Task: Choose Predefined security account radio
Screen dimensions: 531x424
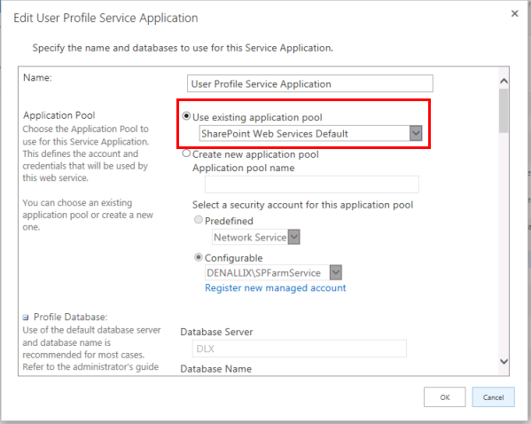Action: pos(199,220)
